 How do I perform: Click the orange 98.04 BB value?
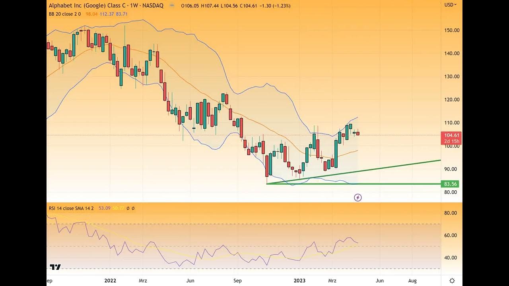click(x=92, y=14)
